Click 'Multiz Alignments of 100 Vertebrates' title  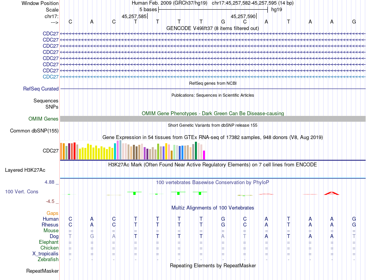(213, 208)
